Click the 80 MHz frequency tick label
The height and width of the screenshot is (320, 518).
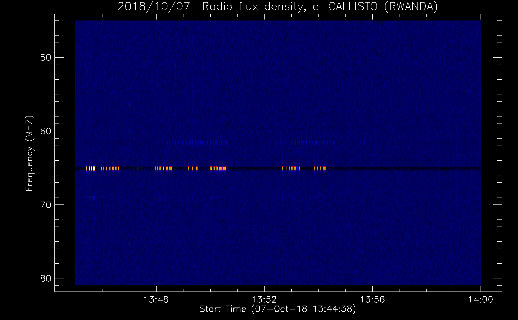pyautogui.click(x=46, y=278)
